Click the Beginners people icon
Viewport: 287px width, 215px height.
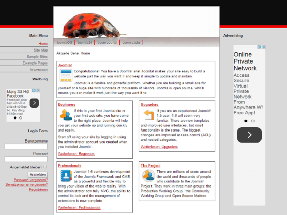coord(66,115)
